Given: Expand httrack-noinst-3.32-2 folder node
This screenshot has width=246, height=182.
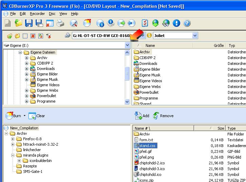Looking at the screenshot, I should pos(13,144).
